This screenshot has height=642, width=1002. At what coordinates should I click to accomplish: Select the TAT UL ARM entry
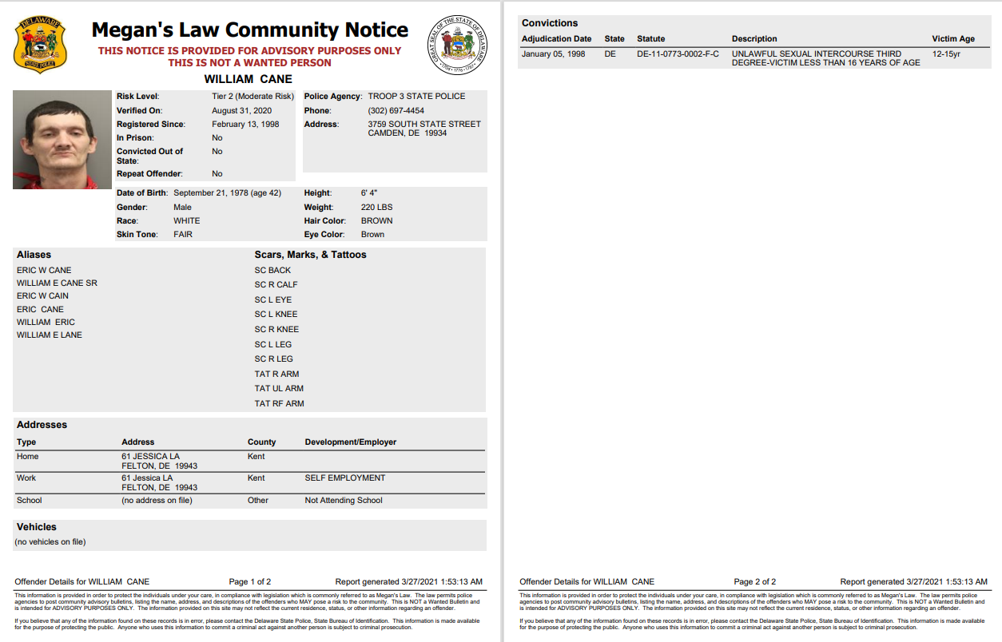point(279,389)
